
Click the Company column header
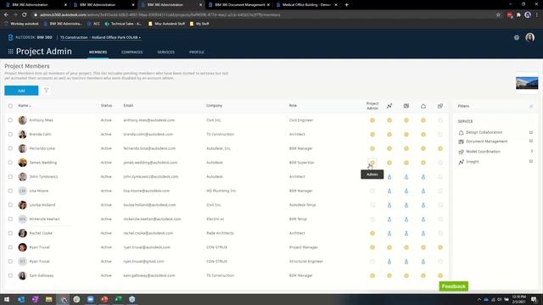coord(214,105)
